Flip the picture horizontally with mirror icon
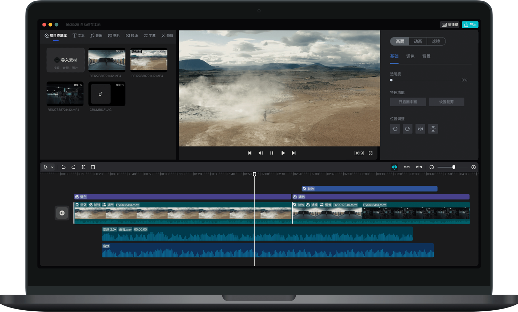This screenshot has height=312, width=518. pyautogui.click(x=420, y=129)
